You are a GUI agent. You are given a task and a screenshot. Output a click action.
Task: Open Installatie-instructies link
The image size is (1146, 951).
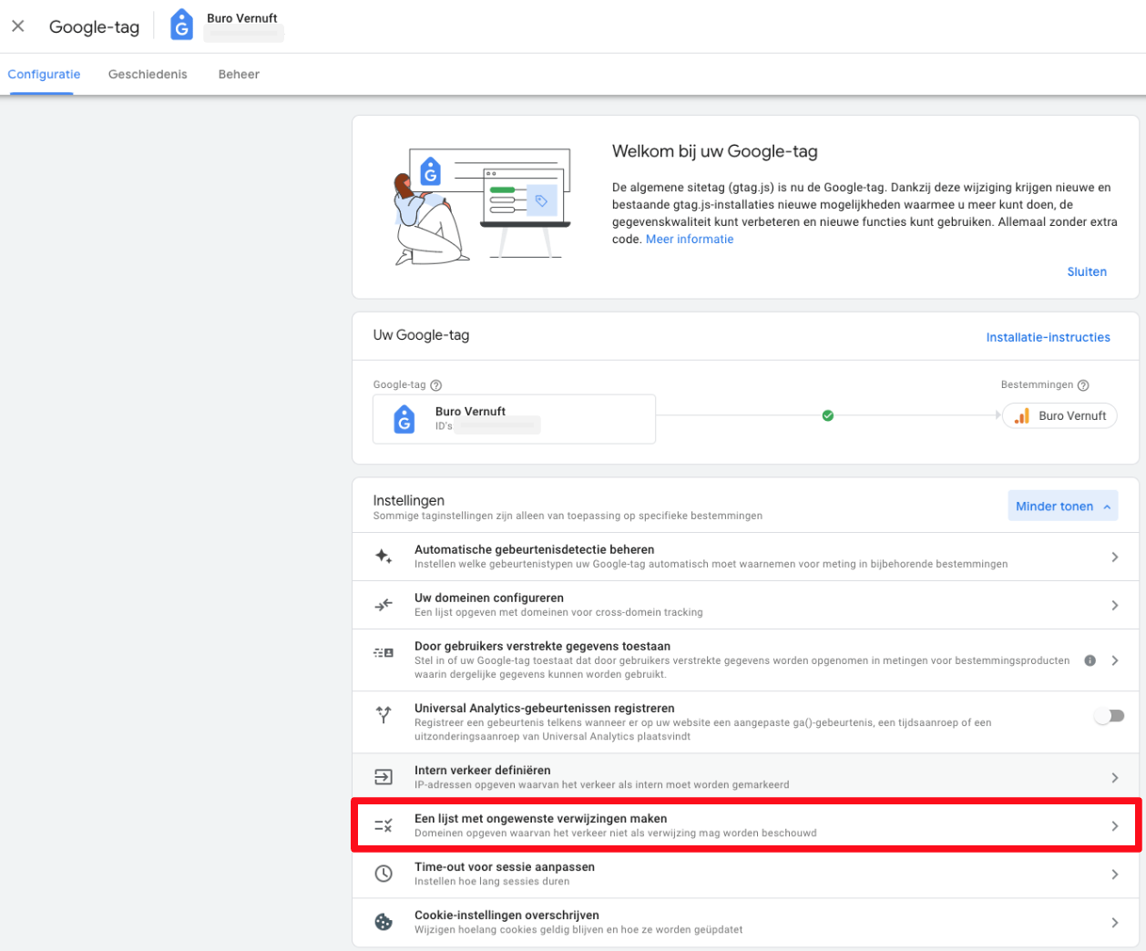tap(1048, 337)
